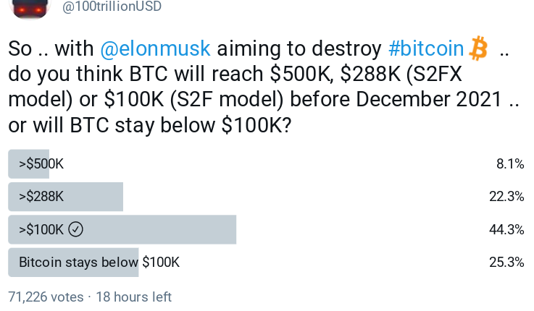
Task: Click the 22.3% poll result
Action: point(506,197)
